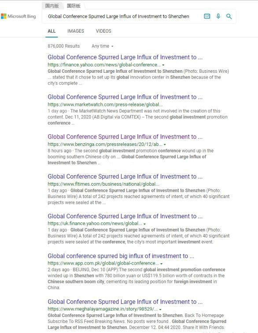
Task: Click the marketwatch.com press-release URL
Action: click(105, 105)
